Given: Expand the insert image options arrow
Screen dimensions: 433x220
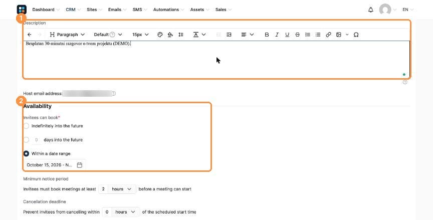Looking at the screenshot, I should 347,35.
